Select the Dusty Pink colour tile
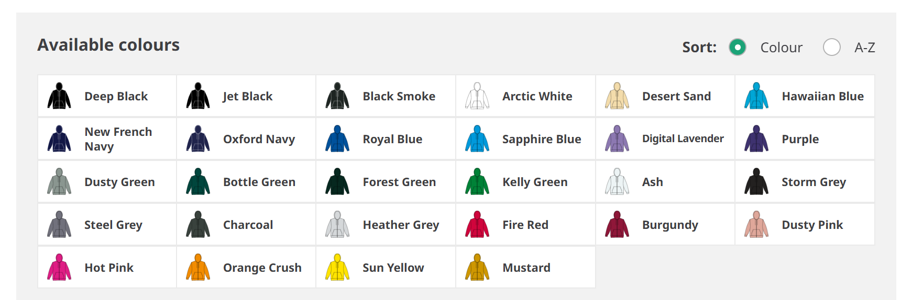 [805, 225]
